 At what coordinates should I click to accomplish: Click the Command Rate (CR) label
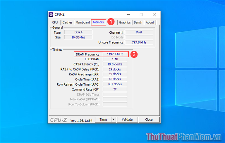tap(85, 89)
